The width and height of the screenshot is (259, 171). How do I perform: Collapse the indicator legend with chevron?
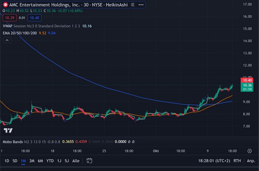[7, 40]
